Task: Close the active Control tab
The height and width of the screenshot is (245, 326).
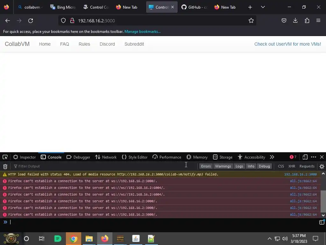Action: pos(173,7)
